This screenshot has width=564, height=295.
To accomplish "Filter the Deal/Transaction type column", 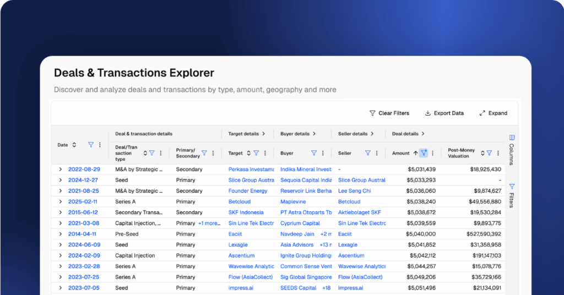I will click(x=152, y=153).
